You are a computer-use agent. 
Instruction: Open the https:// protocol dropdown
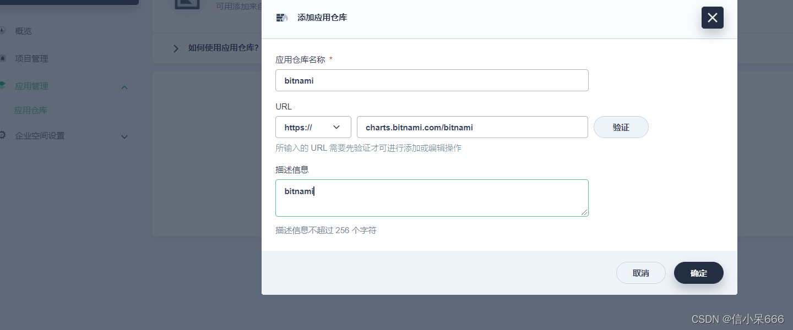313,127
